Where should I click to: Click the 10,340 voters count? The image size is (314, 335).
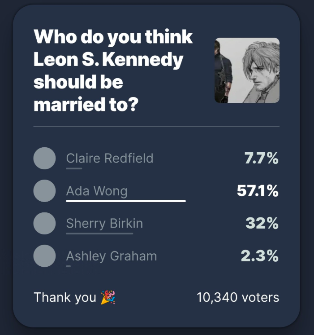tap(238, 297)
